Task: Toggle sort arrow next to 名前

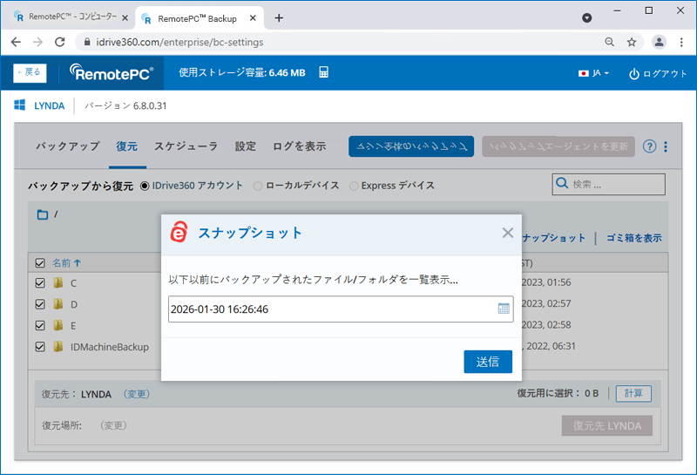Action: pyautogui.click(x=78, y=263)
